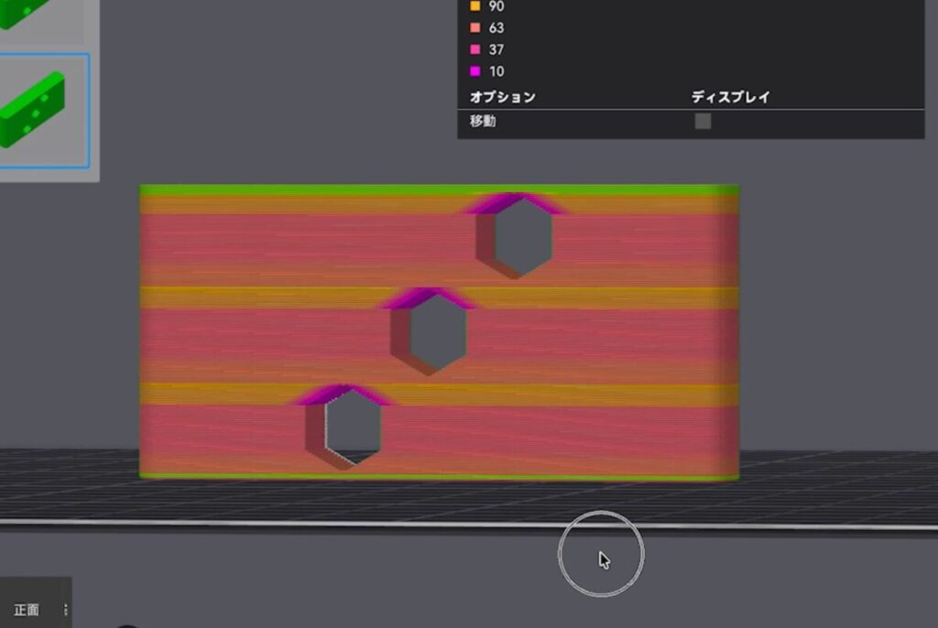Open the three-dot menu beside 正面
The image size is (938, 628).
[65, 610]
